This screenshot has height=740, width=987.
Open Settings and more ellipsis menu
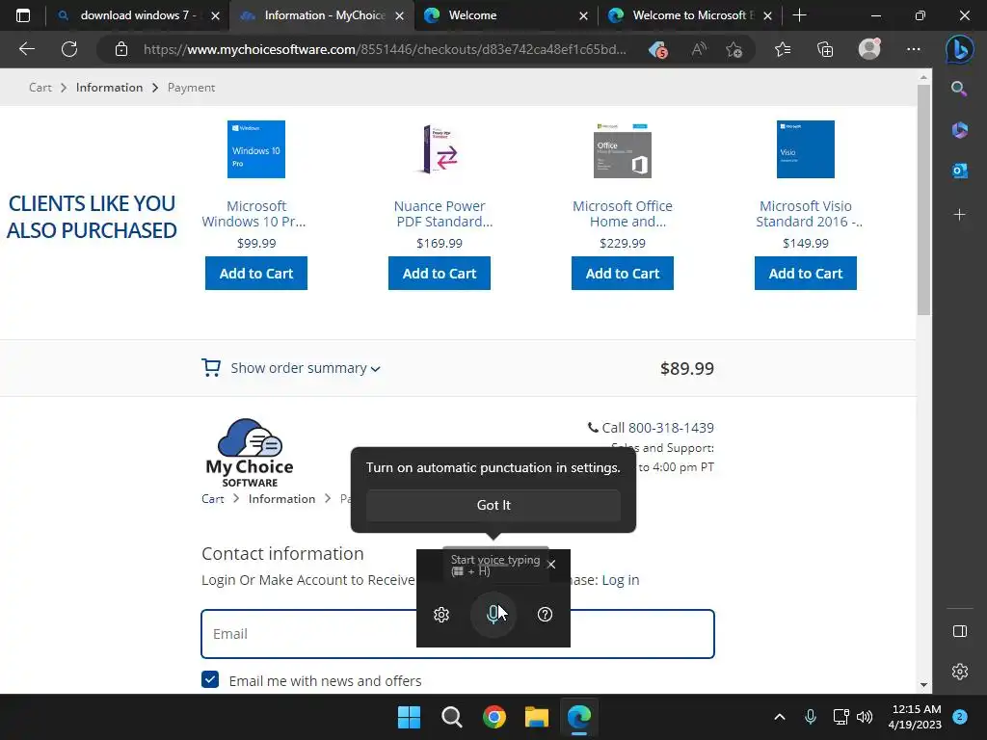914,49
